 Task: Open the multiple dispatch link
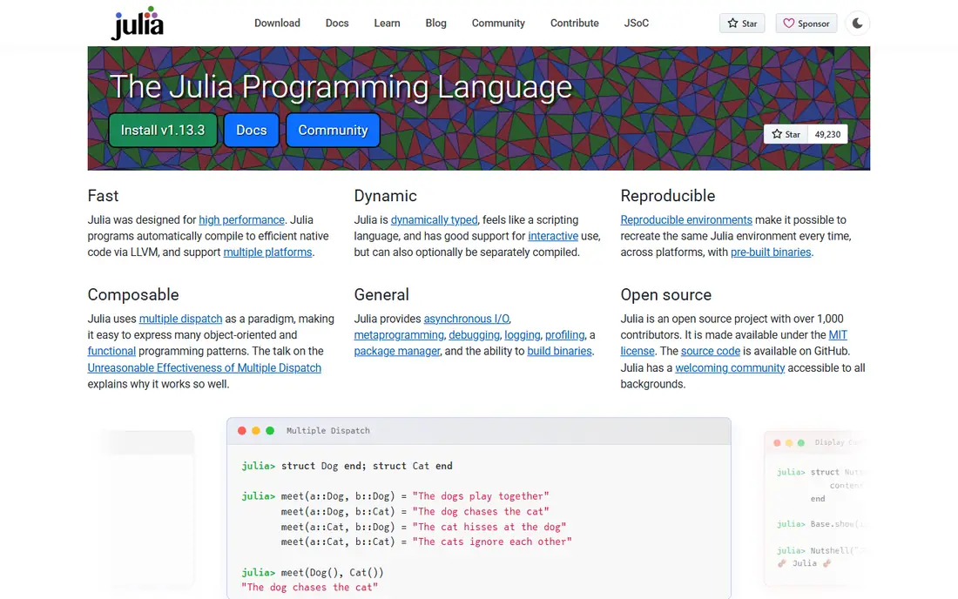point(180,319)
